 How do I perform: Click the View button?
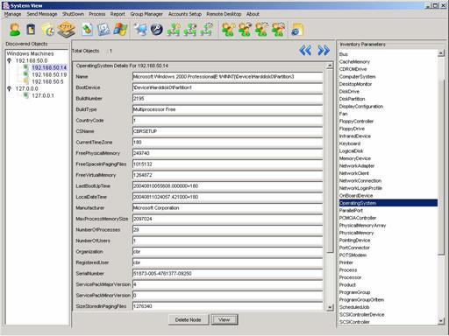click(224, 319)
